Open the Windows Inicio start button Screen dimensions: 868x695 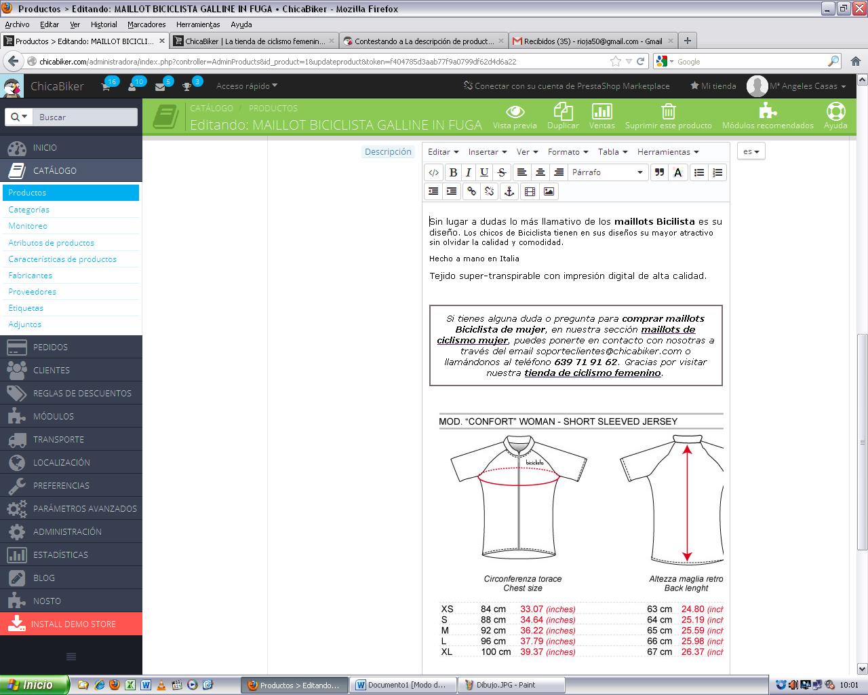tap(34, 685)
